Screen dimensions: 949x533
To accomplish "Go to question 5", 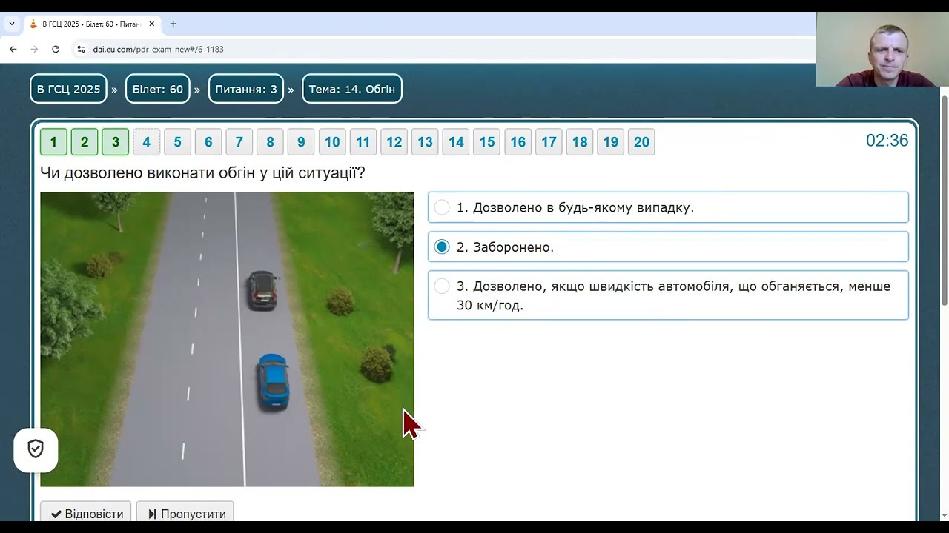I will point(177,142).
